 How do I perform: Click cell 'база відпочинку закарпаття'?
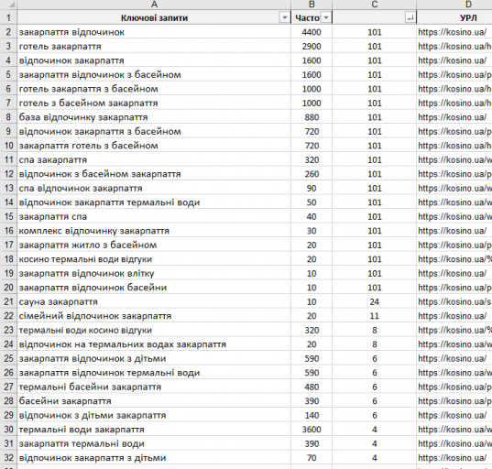tap(154, 117)
